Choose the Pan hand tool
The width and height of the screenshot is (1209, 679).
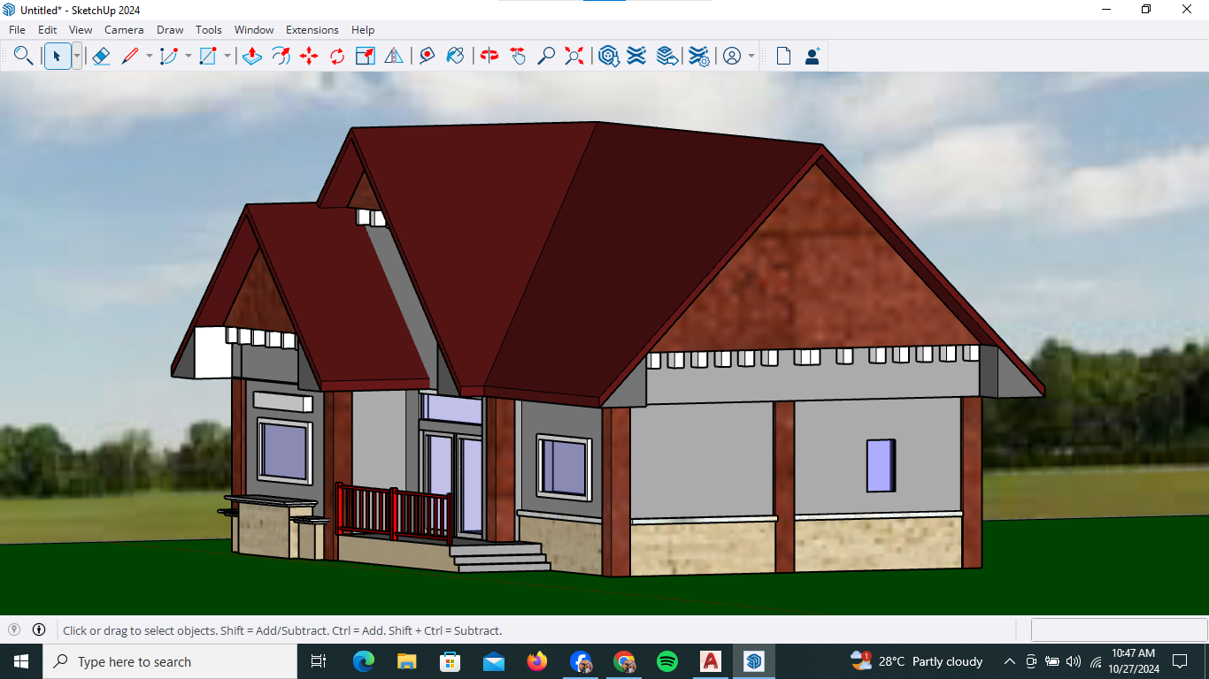click(518, 56)
